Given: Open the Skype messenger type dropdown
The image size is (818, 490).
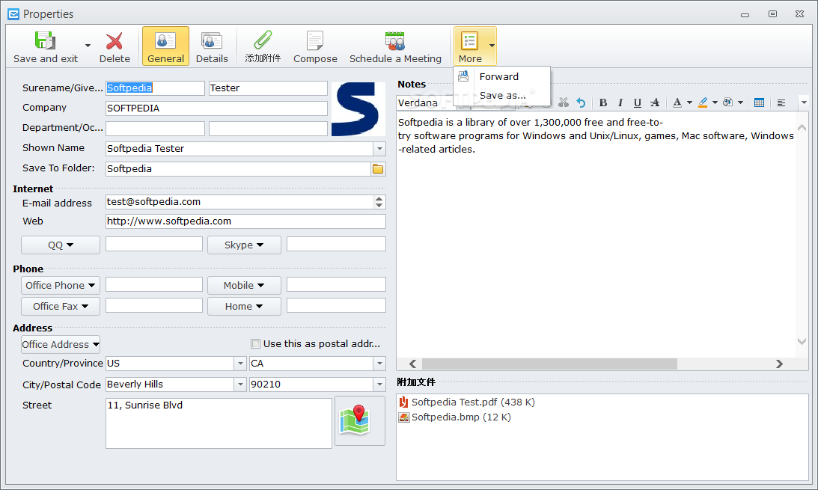Looking at the screenshot, I should point(244,245).
